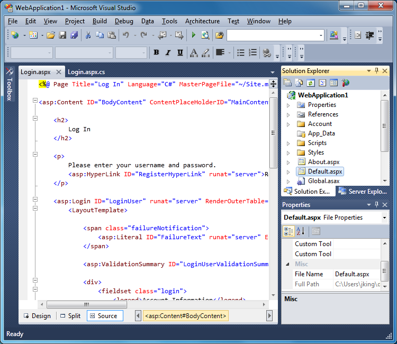397x344 pixels.
Task: Start debugging with the green play icon
Action: (x=194, y=35)
